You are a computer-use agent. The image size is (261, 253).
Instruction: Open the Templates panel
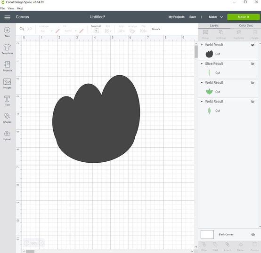[7, 49]
